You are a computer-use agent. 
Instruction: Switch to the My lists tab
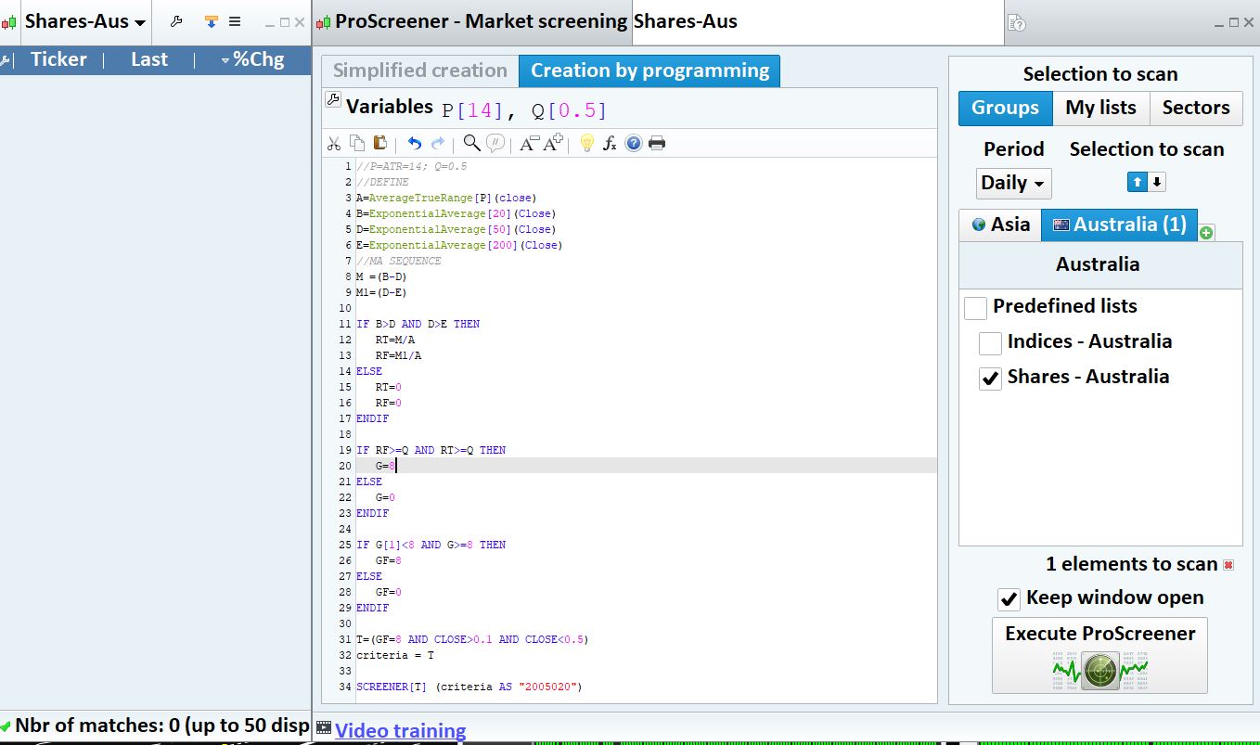point(1100,108)
